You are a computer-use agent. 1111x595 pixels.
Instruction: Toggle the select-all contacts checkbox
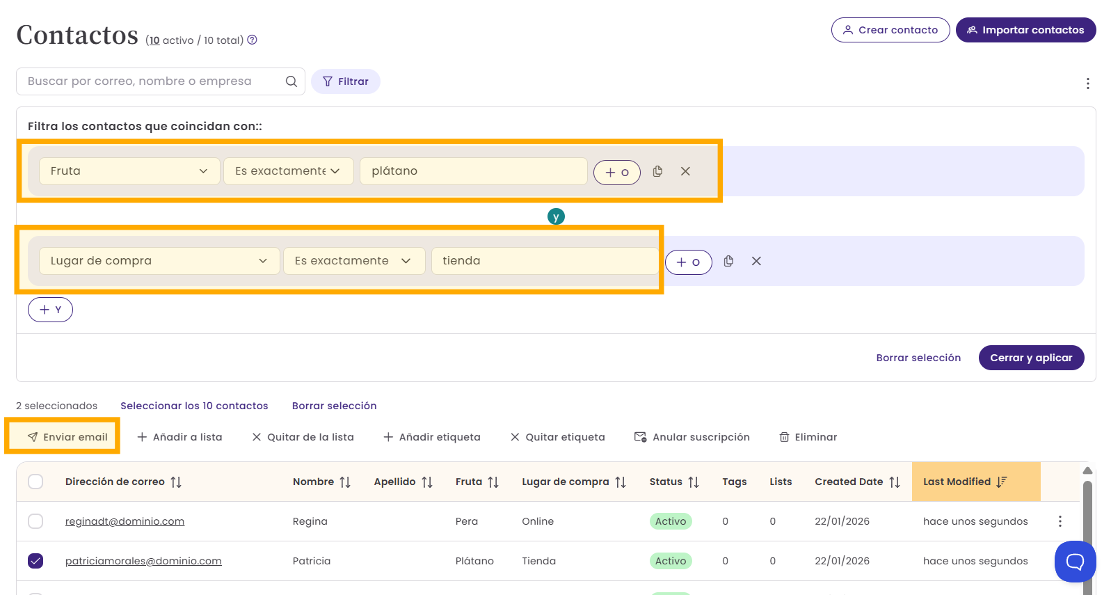(x=35, y=482)
